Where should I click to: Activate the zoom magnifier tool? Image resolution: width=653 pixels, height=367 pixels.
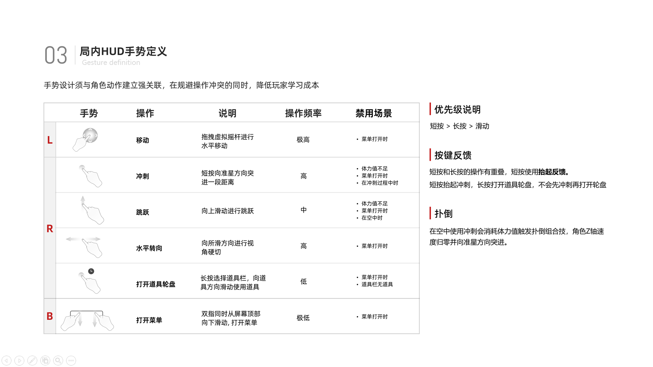tap(58, 361)
